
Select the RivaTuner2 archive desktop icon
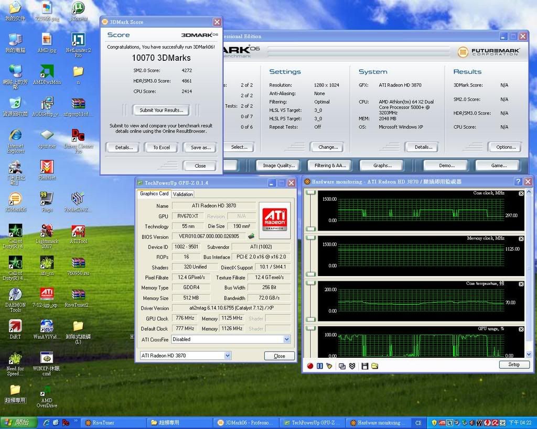tap(79, 298)
